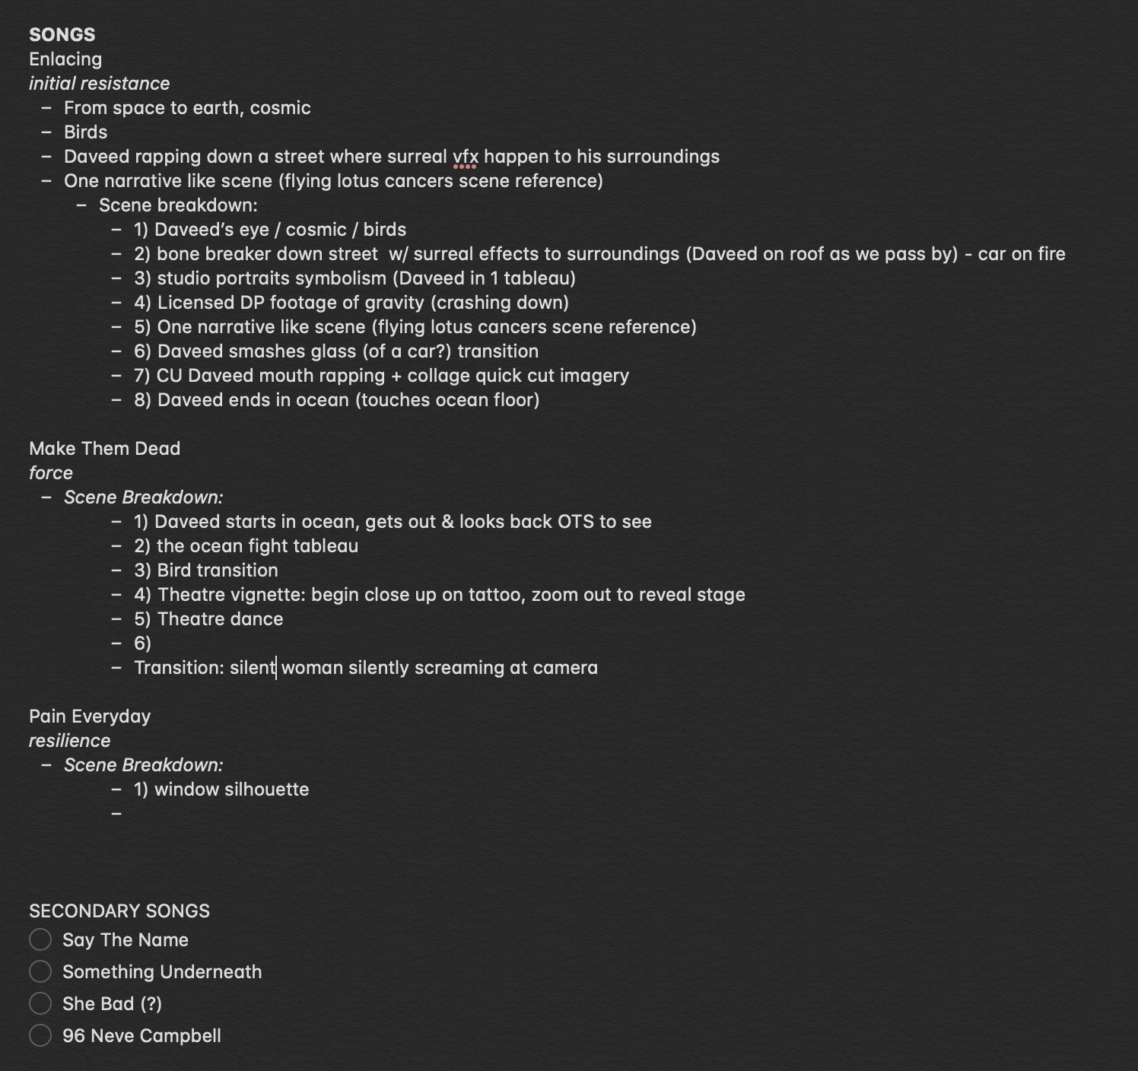Click the "Licensed DP footage of gravity" line

click(351, 303)
